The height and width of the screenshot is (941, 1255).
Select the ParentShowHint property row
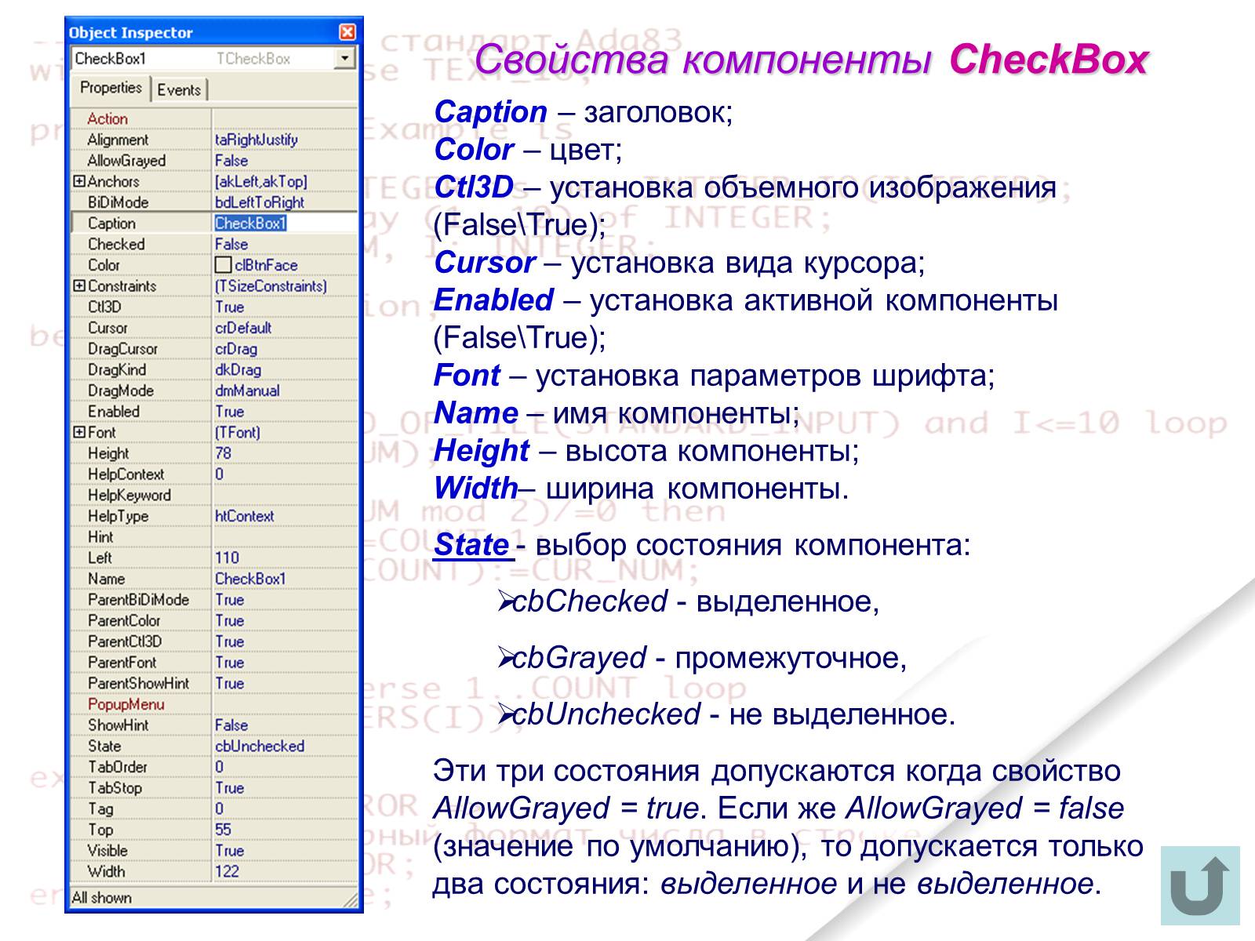coord(213,683)
